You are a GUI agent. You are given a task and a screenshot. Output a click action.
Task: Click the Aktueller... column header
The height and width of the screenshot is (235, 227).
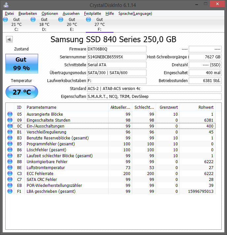pyautogui.click(x=120, y=107)
